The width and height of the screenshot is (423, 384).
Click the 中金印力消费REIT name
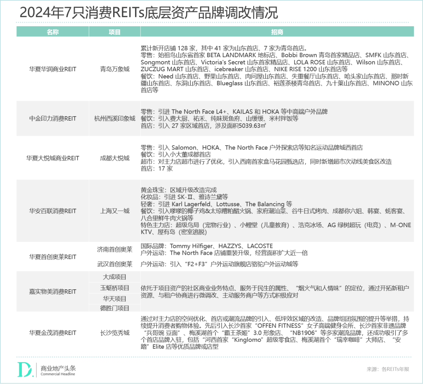click(x=52, y=118)
